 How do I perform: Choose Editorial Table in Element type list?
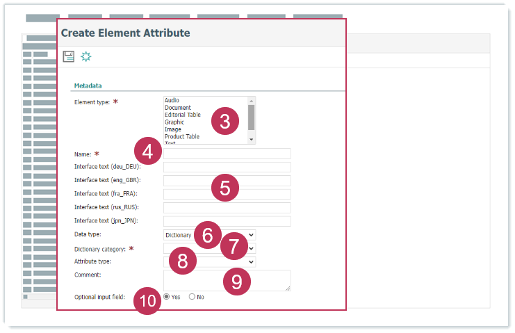pos(182,115)
